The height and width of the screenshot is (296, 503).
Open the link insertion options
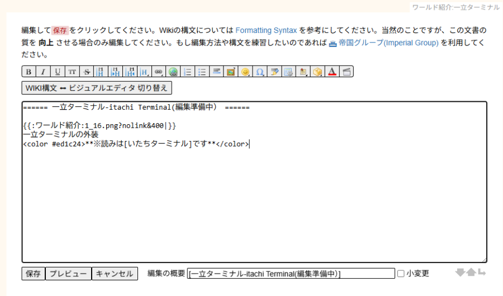159,72
